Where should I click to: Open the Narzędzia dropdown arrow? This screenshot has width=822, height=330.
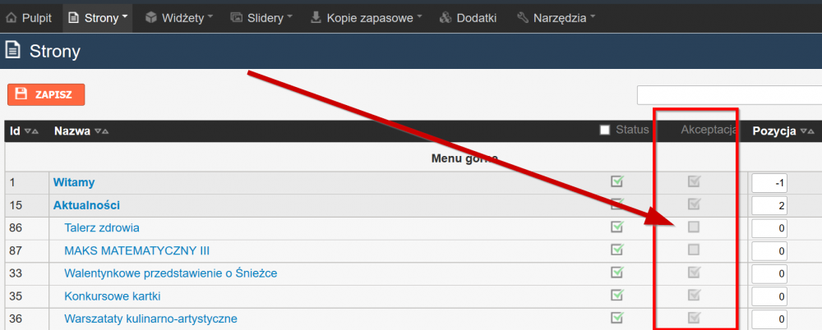tap(593, 16)
